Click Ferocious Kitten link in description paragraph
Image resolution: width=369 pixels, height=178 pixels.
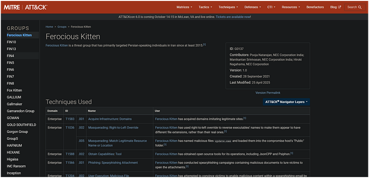point(57,45)
